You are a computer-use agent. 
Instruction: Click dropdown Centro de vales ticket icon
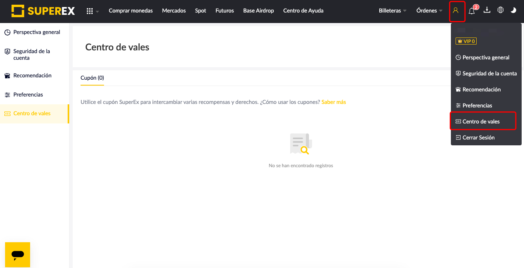coord(458,121)
